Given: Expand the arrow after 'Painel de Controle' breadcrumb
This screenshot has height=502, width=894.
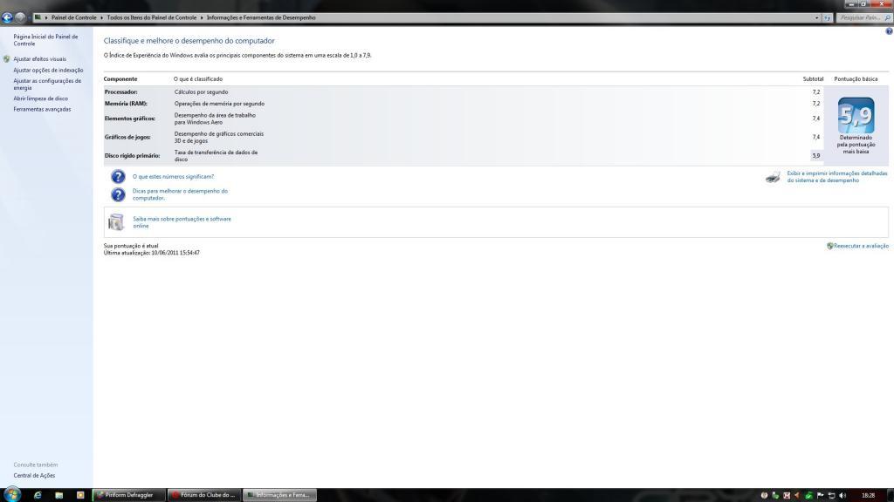Looking at the screenshot, I should click(x=102, y=17).
